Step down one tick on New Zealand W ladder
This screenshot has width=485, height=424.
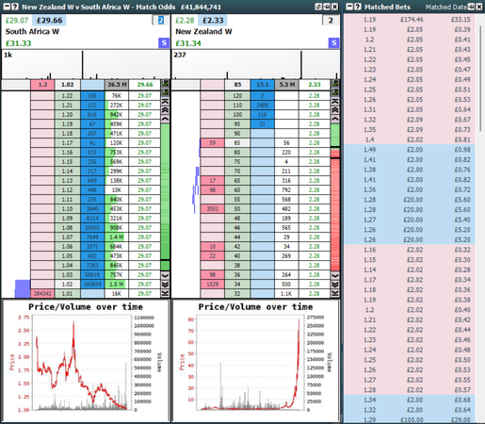(x=335, y=275)
